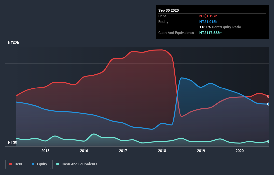Click the Cash And Equivalents tooltip label
The width and height of the screenshot is (274, 175).
[x=176, y=33]
